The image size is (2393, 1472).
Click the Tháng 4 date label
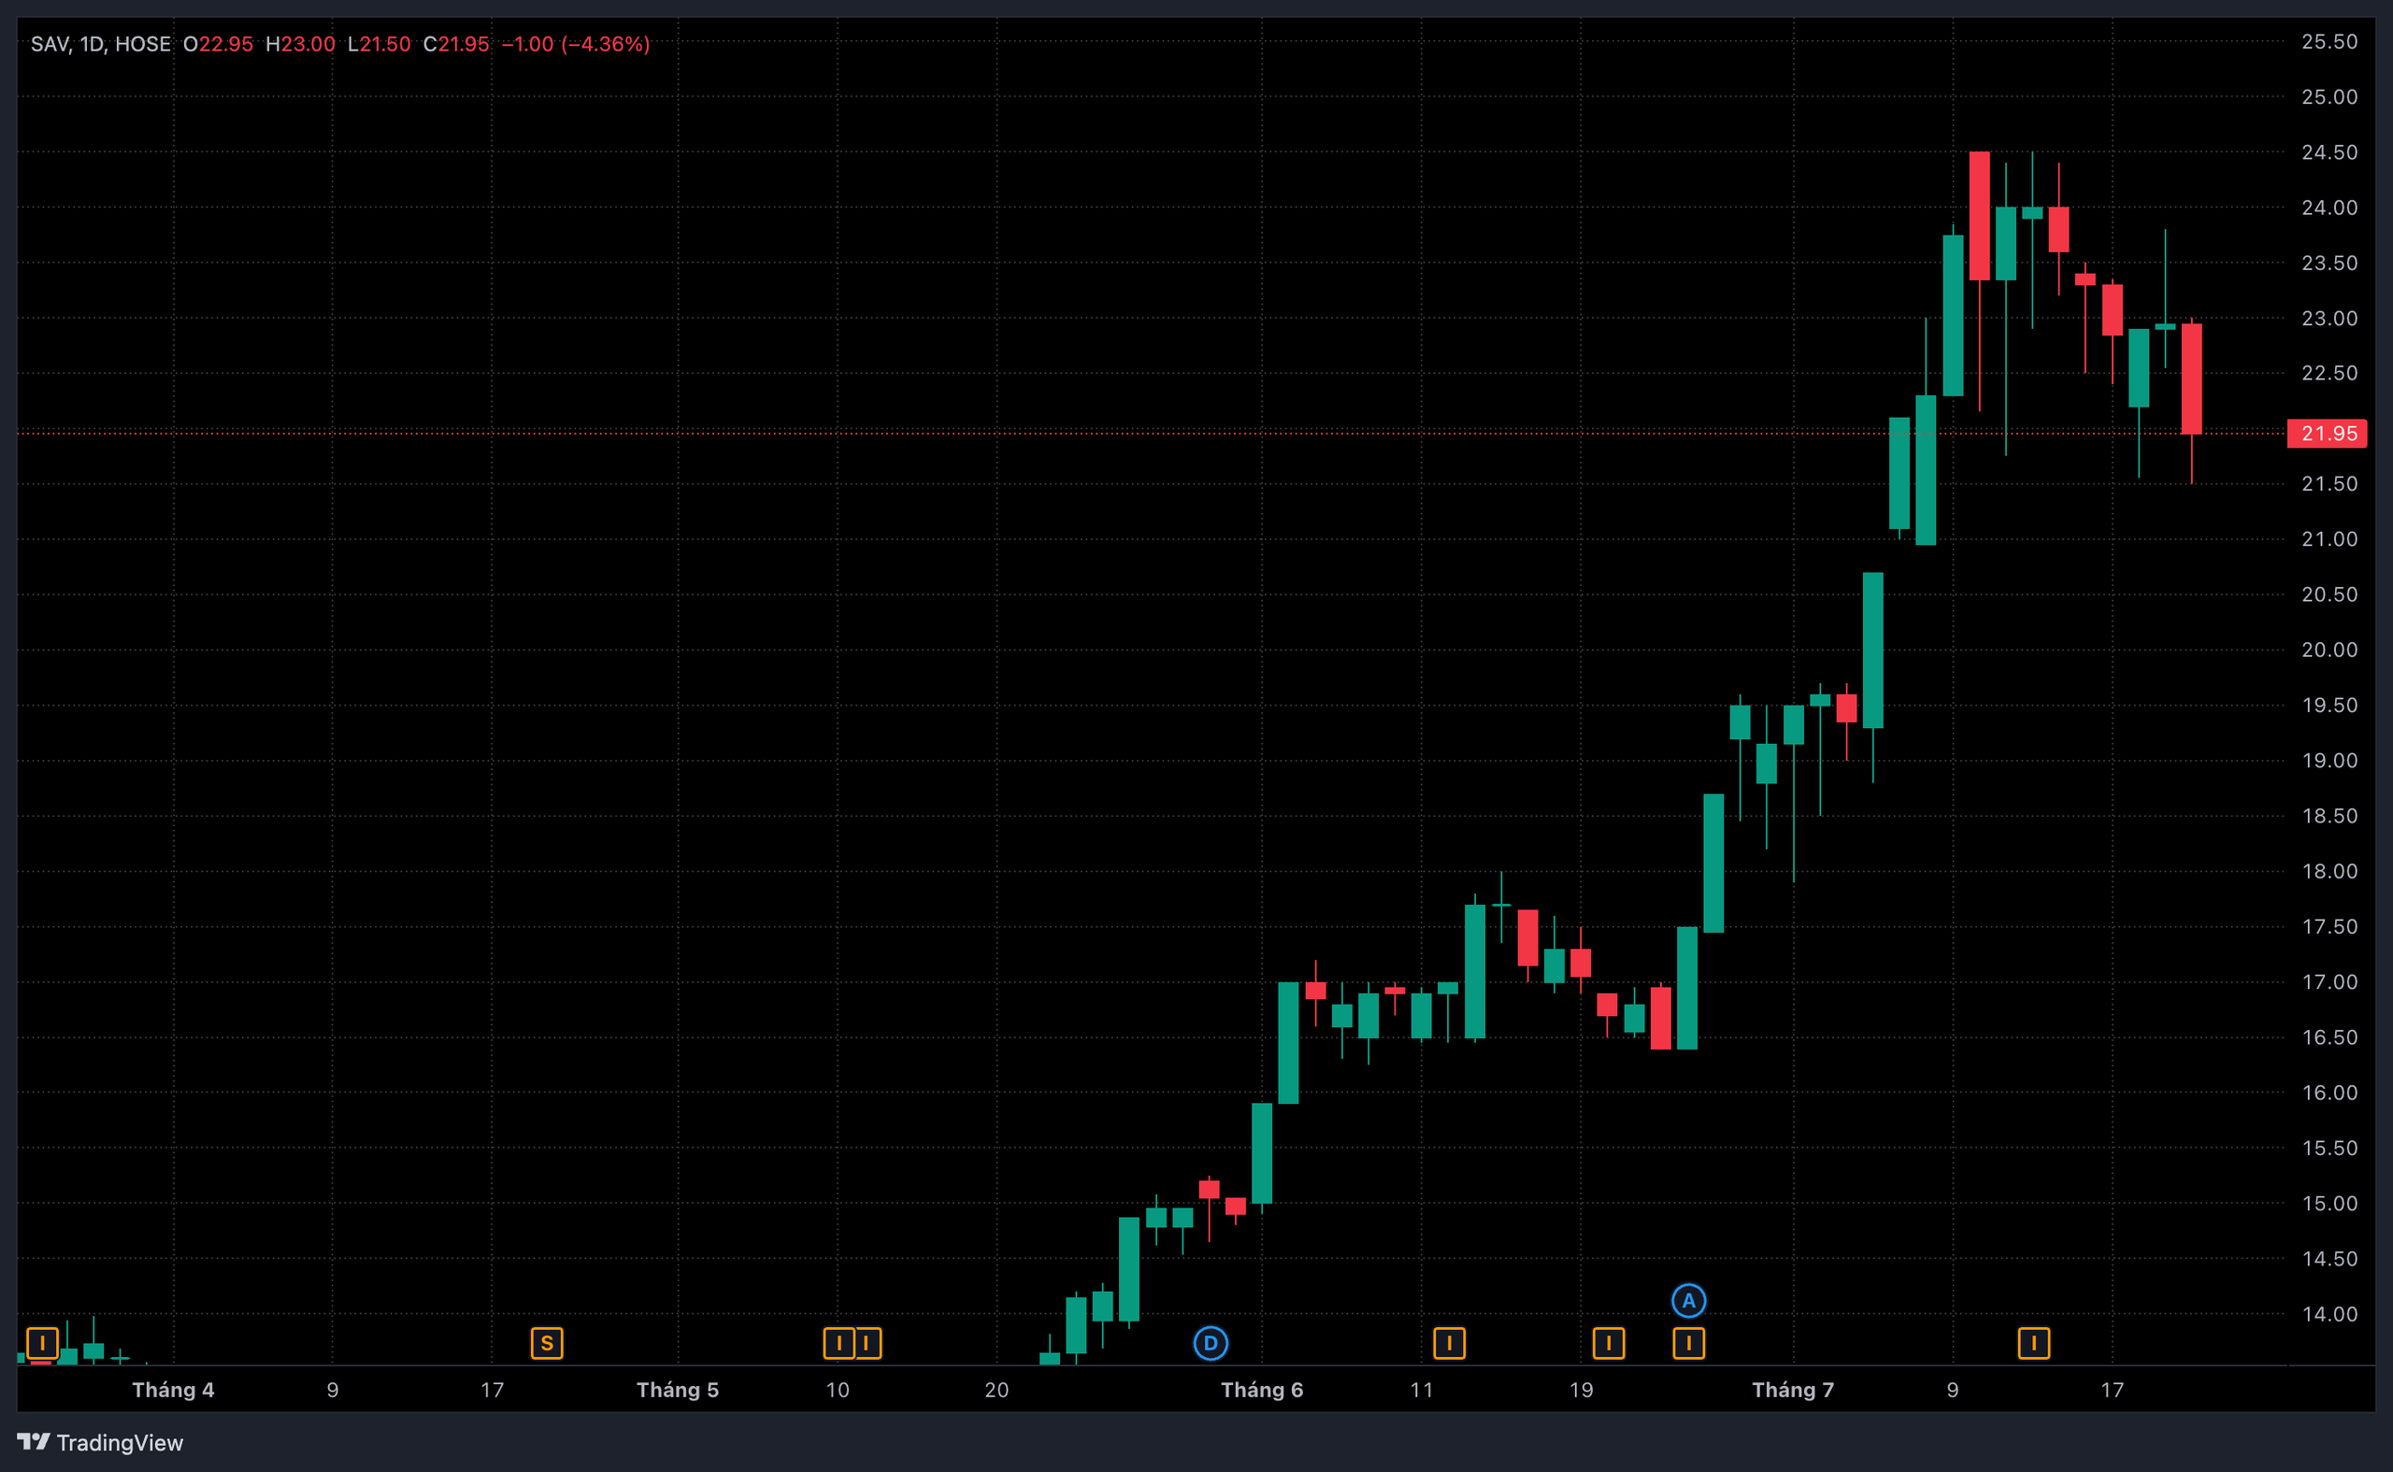[x=173, y=1389]
